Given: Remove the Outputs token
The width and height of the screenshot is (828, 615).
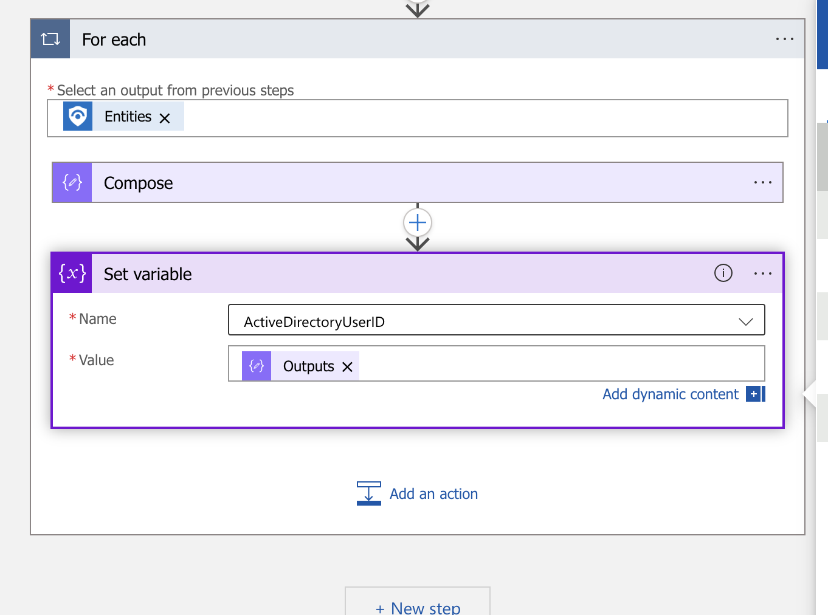Looking at the screenshot, I should (x=347, y=367).
